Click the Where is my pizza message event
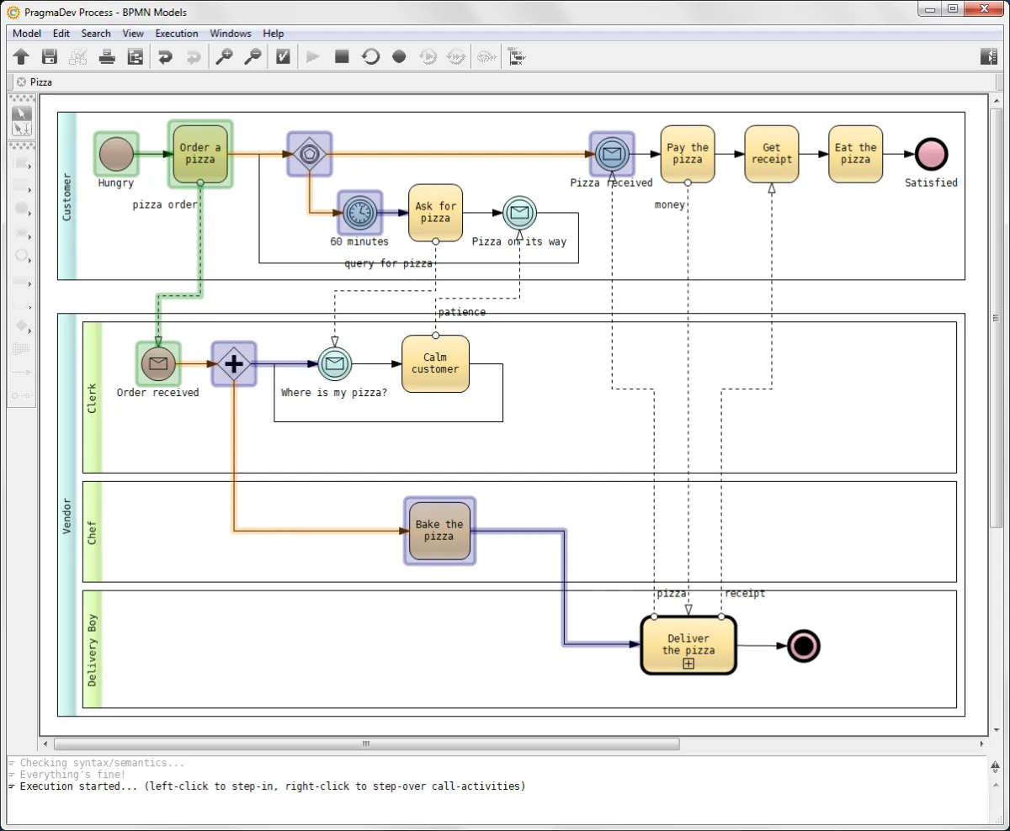 coord(334,364)
